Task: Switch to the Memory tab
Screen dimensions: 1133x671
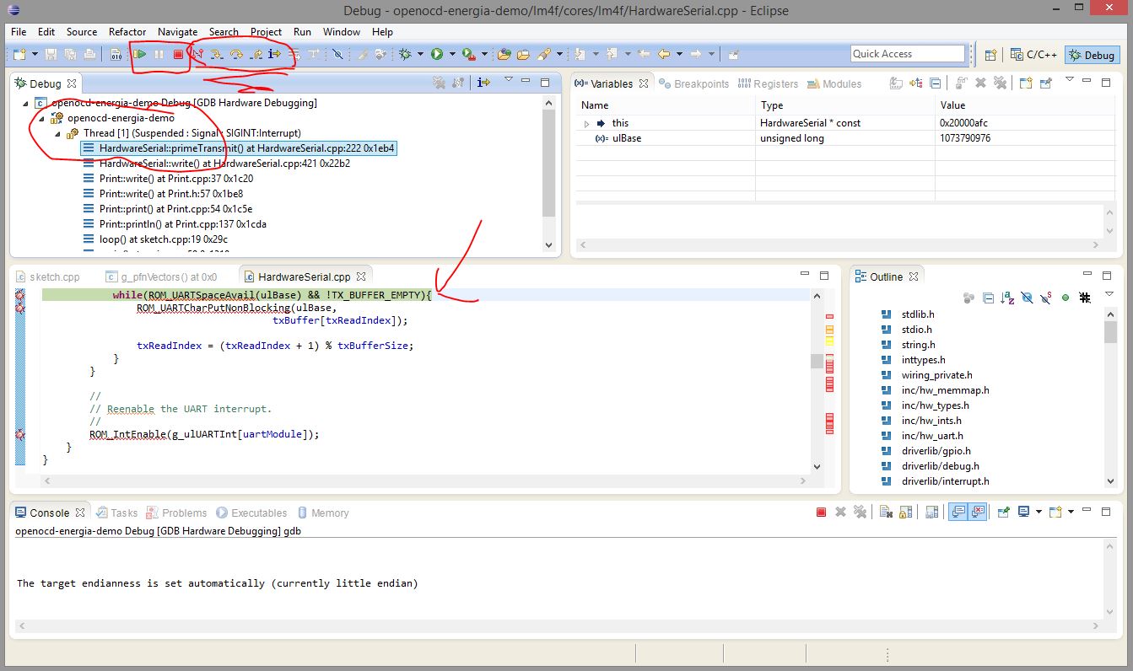Action: pyautogui.click(x=321, y=513)
